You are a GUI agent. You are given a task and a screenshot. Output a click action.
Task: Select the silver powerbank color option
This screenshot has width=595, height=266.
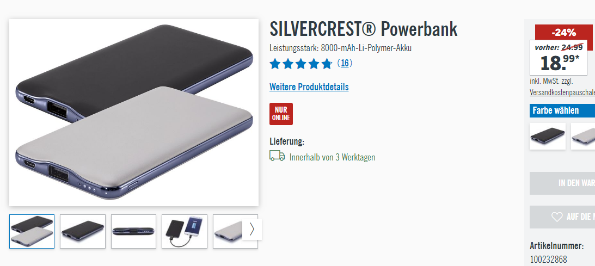[x=583, y=136]
